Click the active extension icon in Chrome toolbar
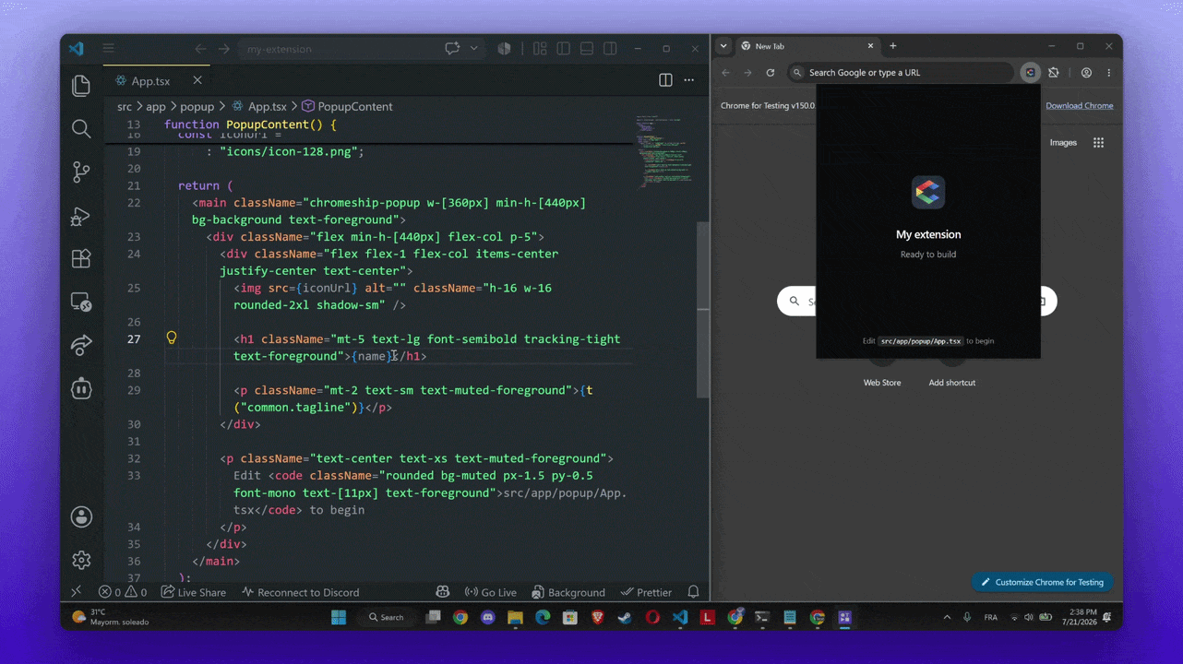 (x=1031, y=73)
